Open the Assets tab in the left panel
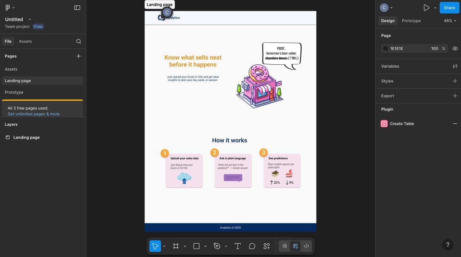The image size is (461, 257). pos(25,41)
